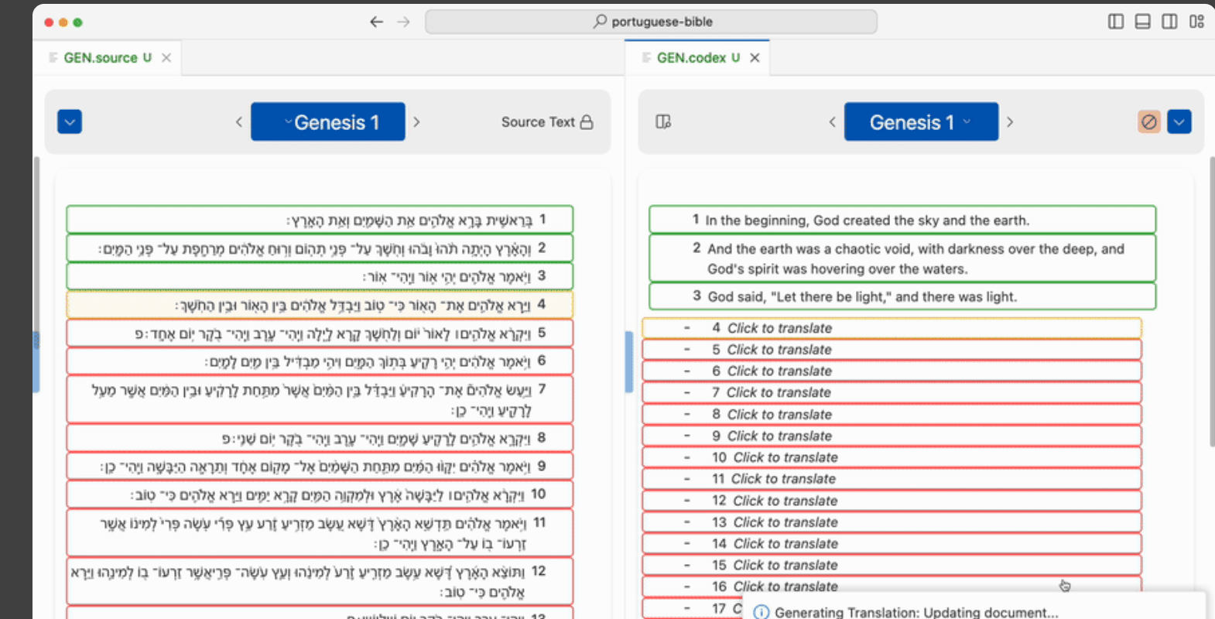Go to next chapter in source pane
Screen dimensions: 1215x619
(416, 121)
